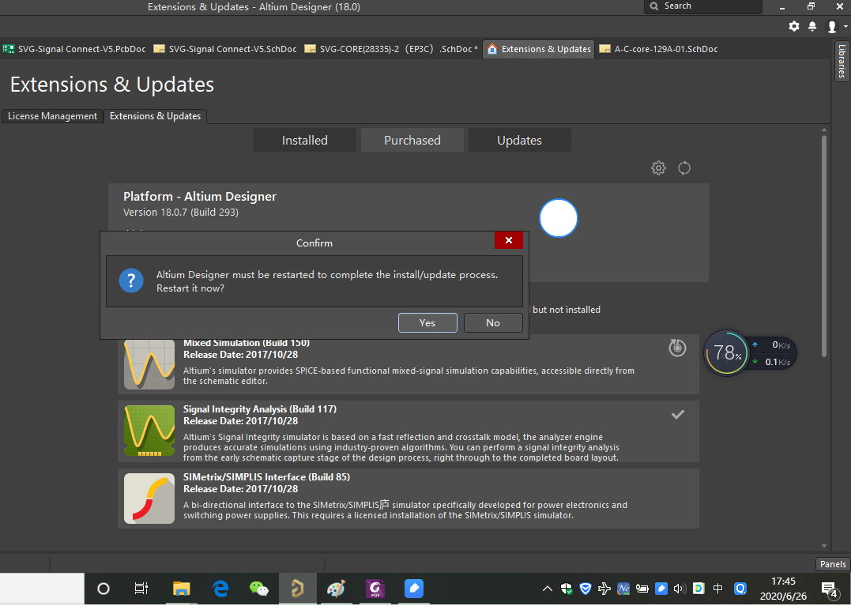
Task: Launch Microsoft Edge from the taskbar
Action: click(x=220, y=589)
